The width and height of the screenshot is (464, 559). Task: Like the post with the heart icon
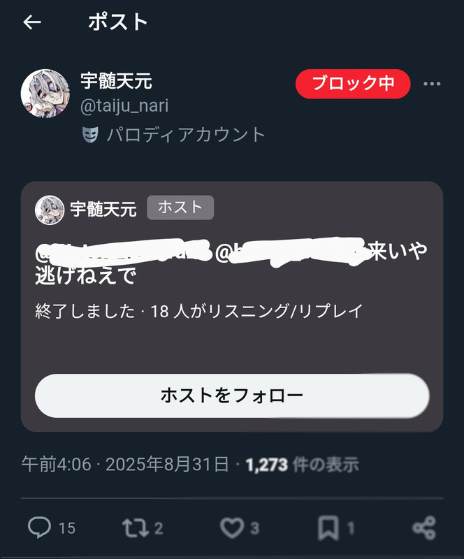point(232,528)
